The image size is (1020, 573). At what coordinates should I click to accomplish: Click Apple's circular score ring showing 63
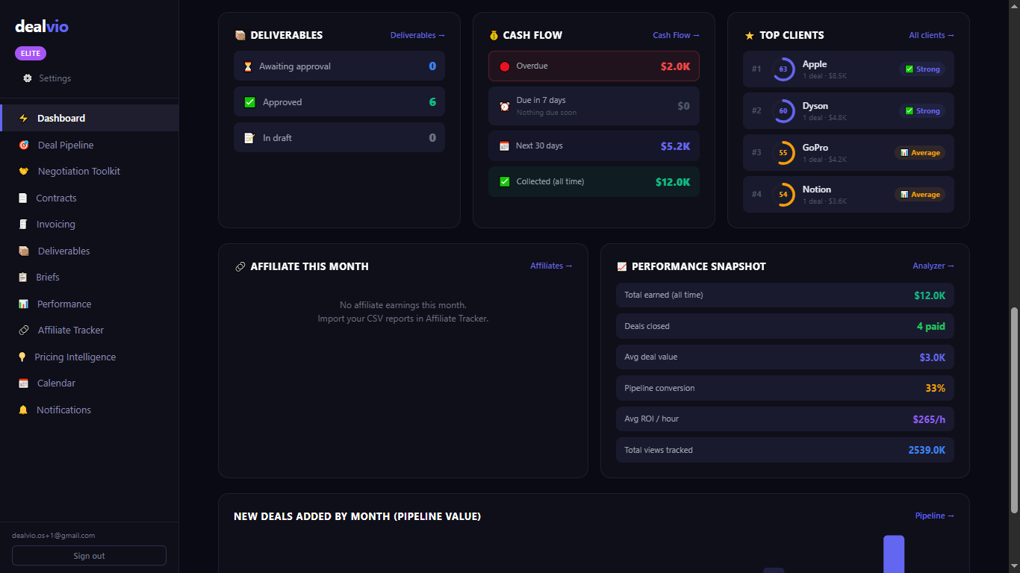(x=785, y=69)
